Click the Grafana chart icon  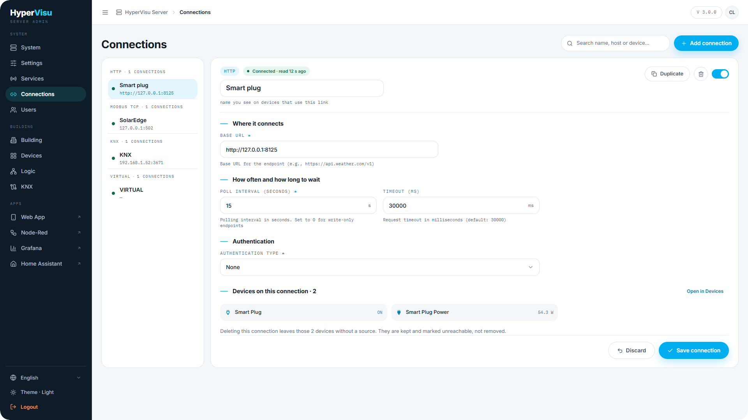[13, 248]
